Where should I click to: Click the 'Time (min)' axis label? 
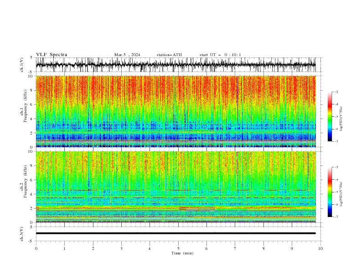(182, 253)
